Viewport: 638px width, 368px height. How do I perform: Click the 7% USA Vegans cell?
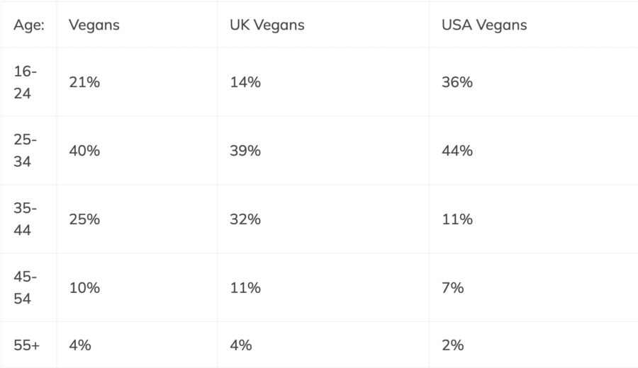pyautogui.click(x=453, y=288)
